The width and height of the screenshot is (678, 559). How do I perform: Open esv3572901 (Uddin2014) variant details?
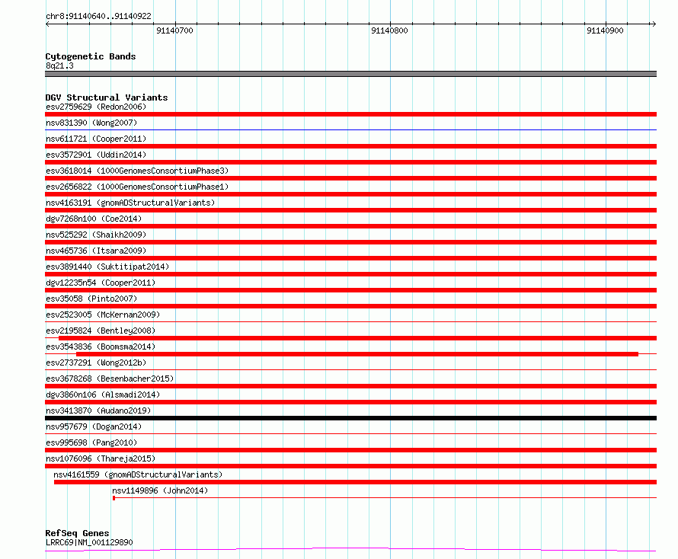[96, 155]
